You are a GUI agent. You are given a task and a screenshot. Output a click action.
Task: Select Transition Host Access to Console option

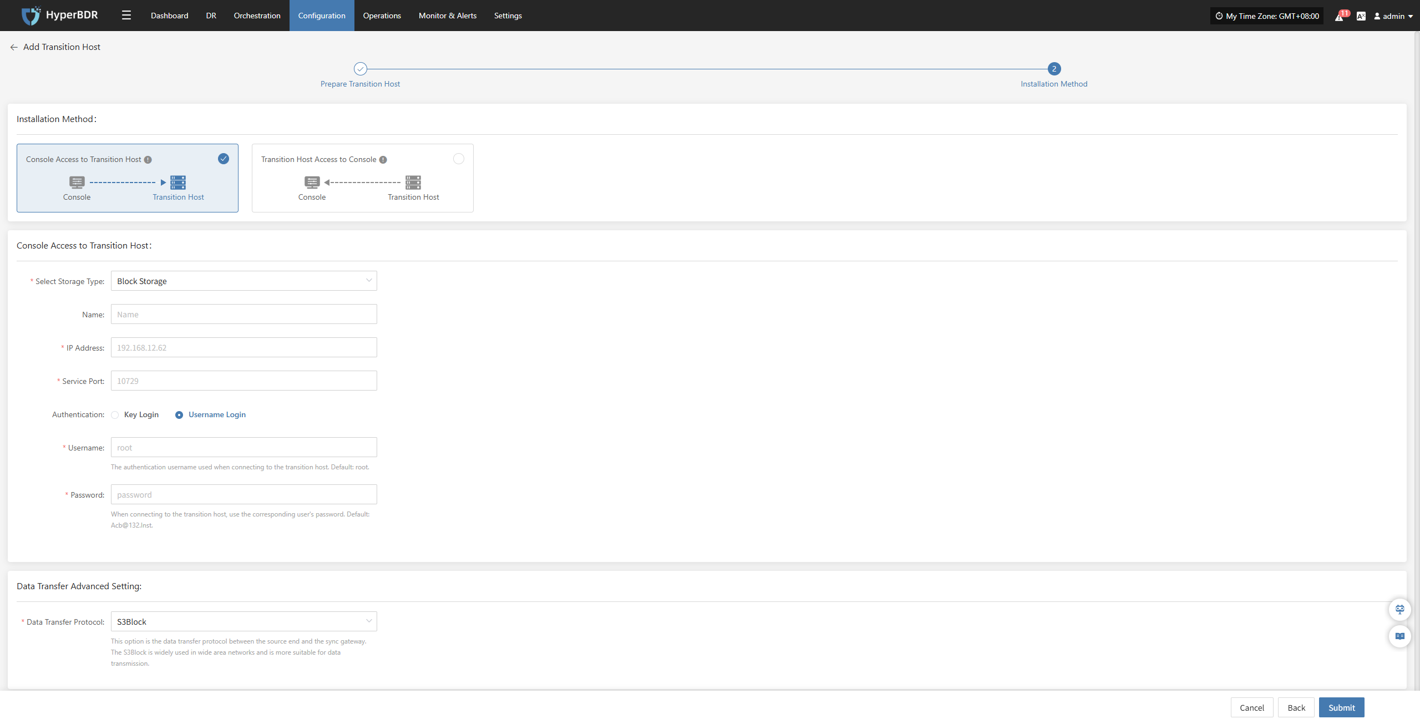458,159
